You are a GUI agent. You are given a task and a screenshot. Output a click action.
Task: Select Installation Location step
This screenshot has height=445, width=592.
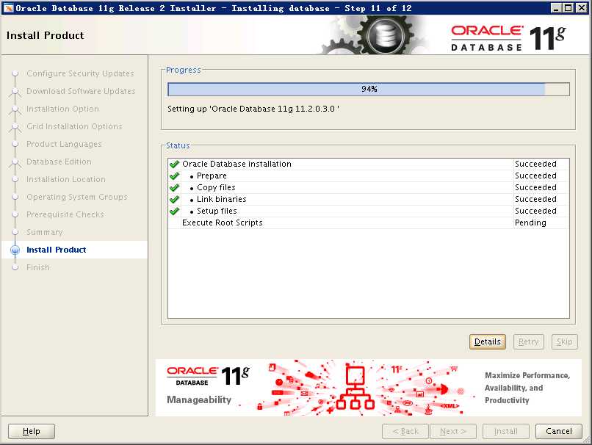[66, 179]
